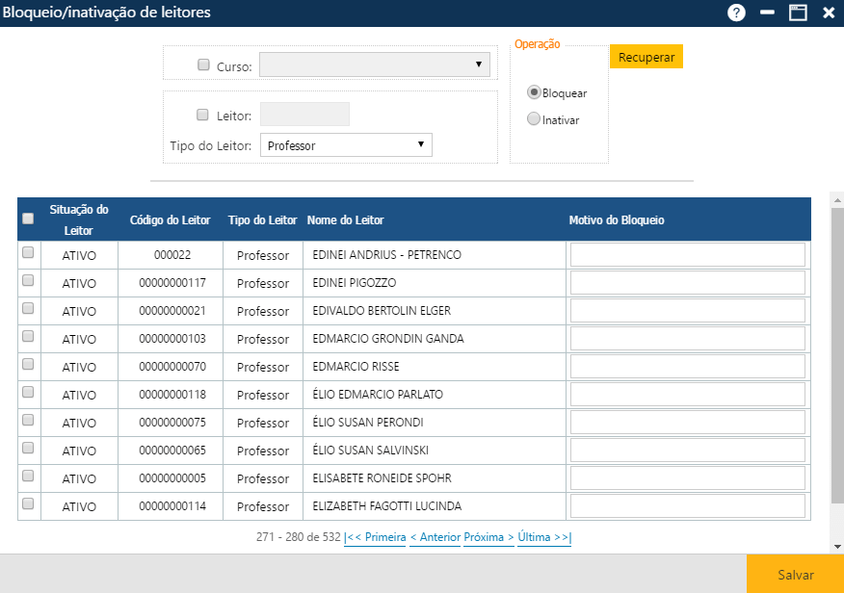
Task: Click Motivo do Bloqueio field for EDMARCIO RISSE
Action: (687, 365)
